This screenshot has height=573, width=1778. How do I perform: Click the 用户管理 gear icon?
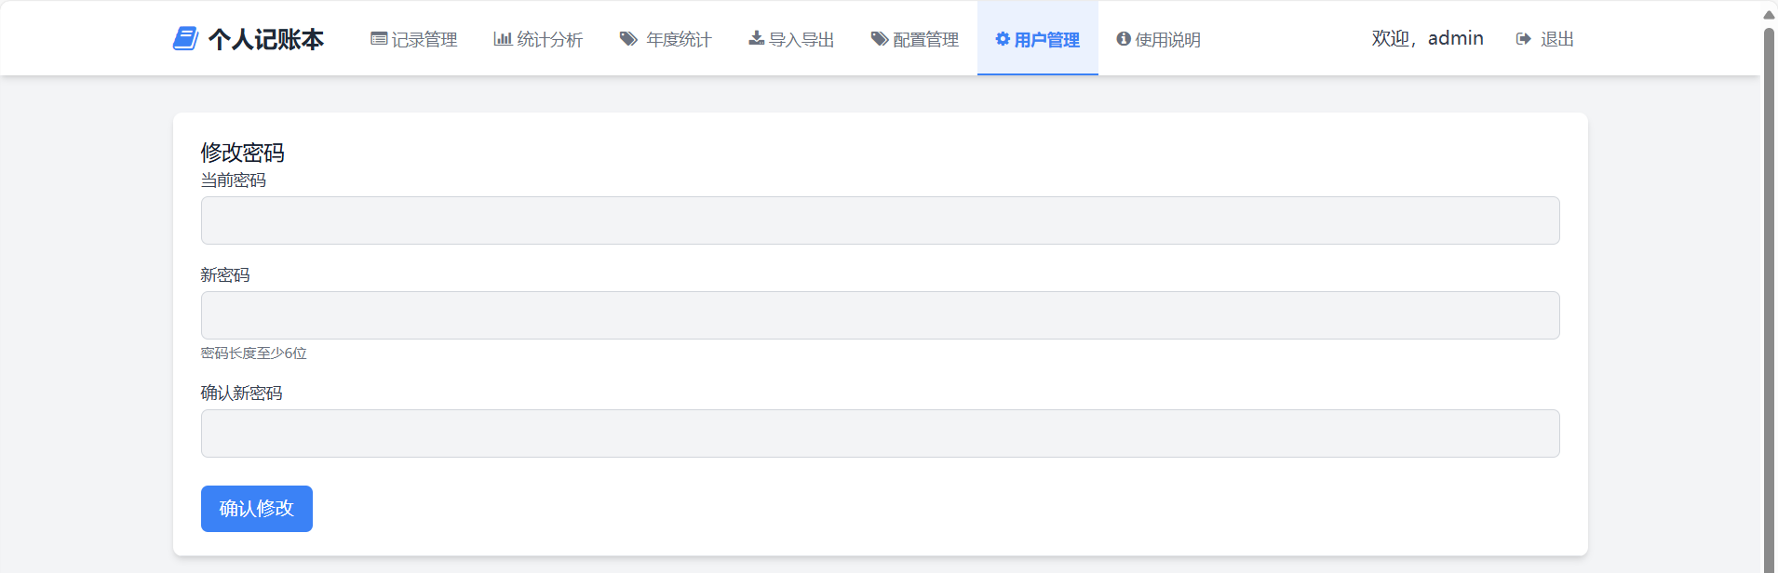[x=1003, y=39]
